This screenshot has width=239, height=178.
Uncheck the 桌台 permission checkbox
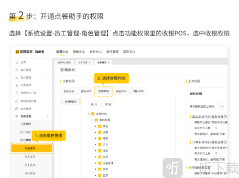point(100,126)
